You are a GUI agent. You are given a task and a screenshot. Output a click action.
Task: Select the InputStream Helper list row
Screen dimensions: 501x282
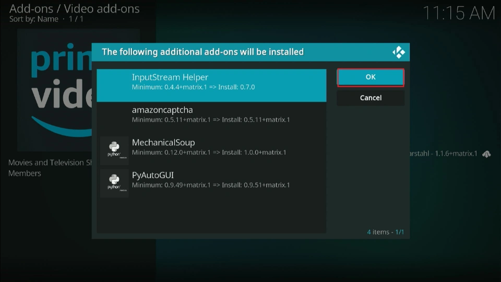(211, 85)
